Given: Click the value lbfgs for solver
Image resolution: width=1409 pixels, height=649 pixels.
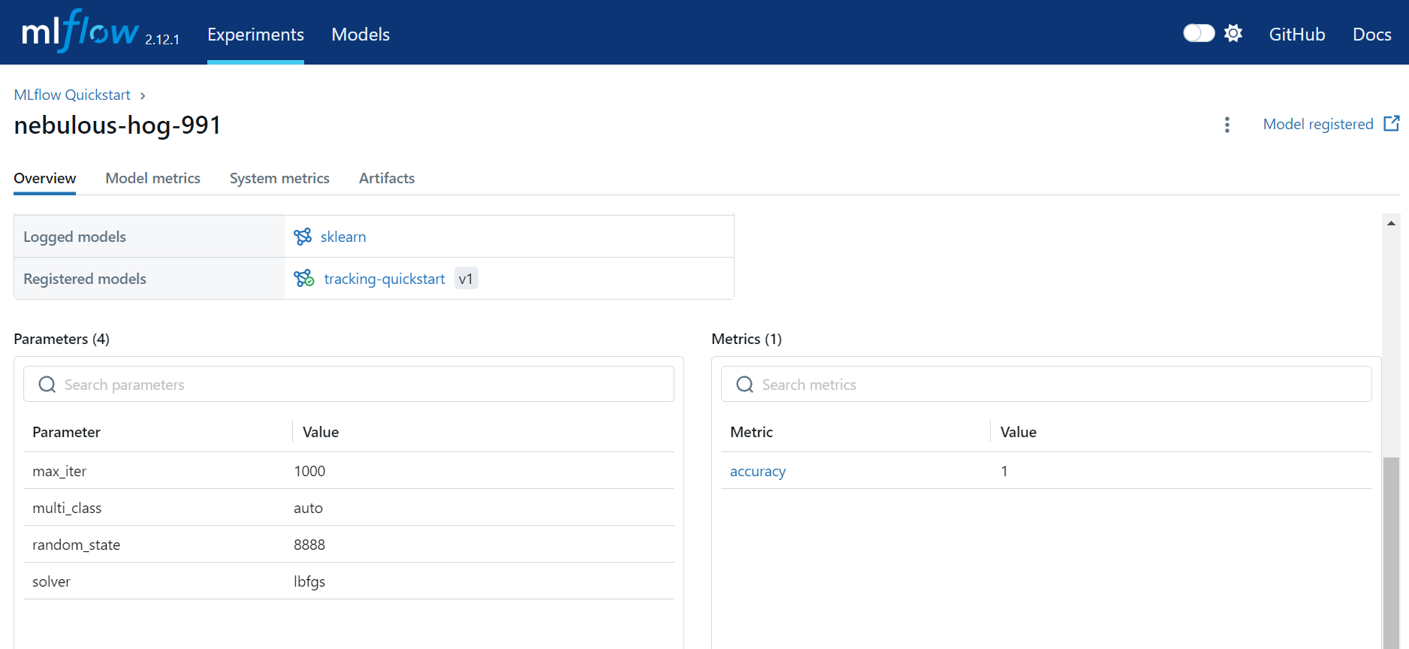Looking at the screenshot, I should tap(309, 581).
